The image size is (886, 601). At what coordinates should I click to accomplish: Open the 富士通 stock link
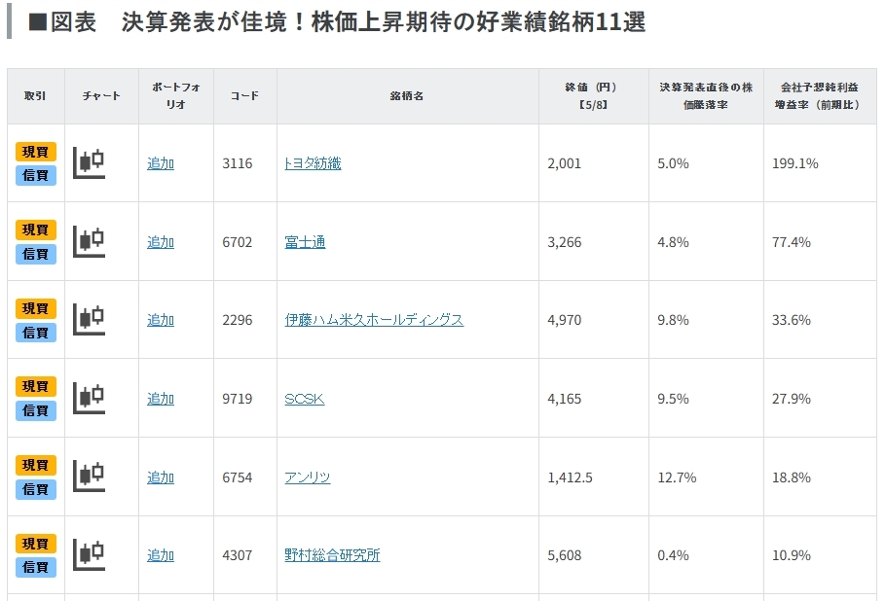click(305, 242)
